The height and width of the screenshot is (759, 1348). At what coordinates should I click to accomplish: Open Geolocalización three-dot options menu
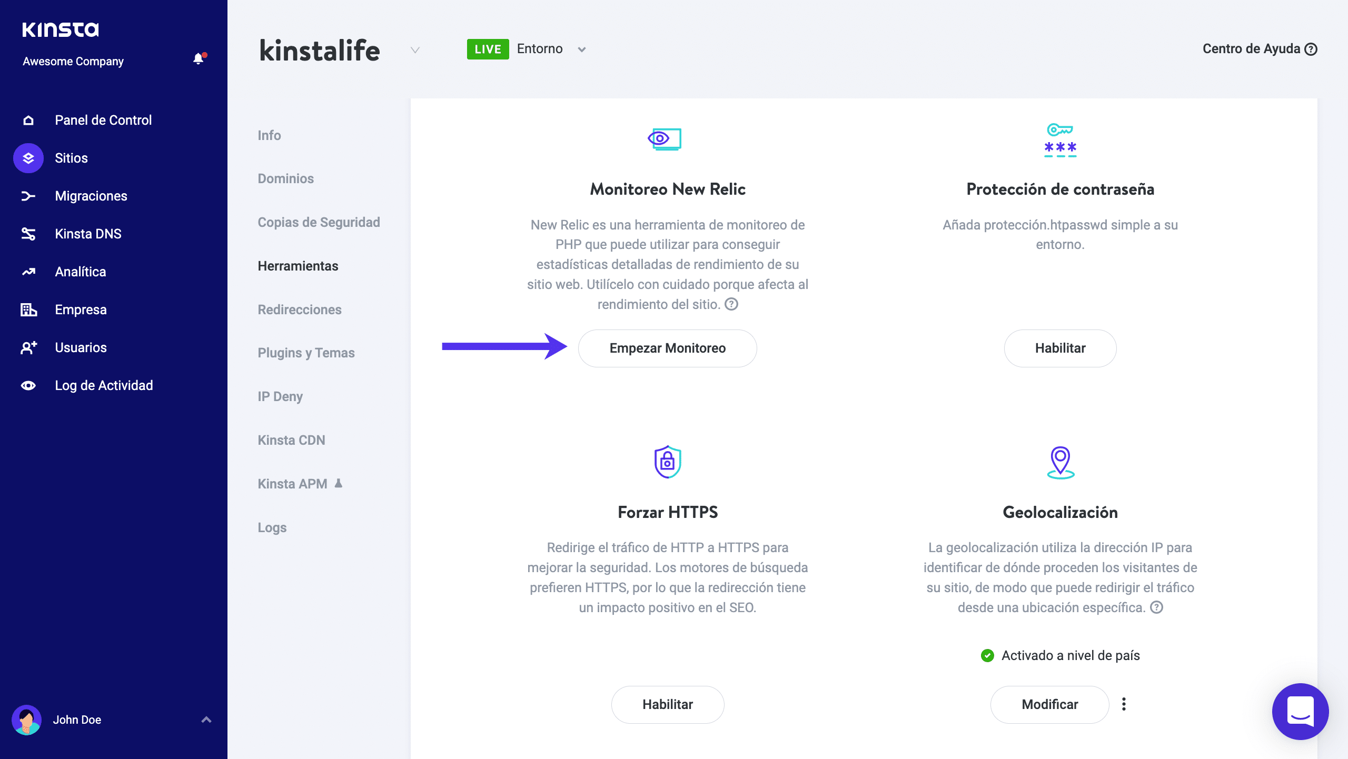[x=1124, y=704]
